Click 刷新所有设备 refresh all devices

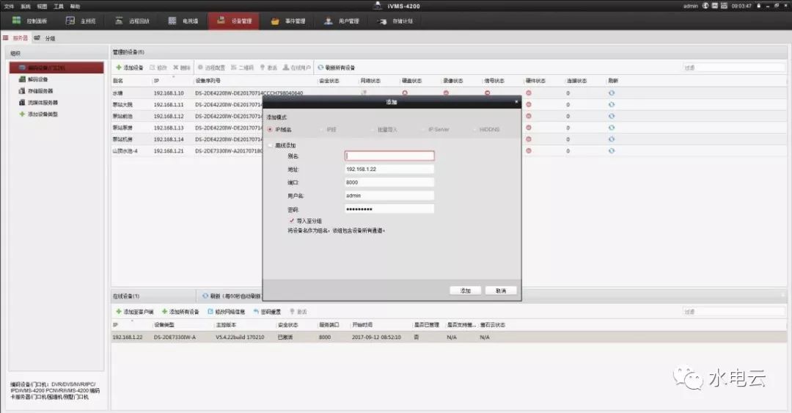tap(337, 67)
